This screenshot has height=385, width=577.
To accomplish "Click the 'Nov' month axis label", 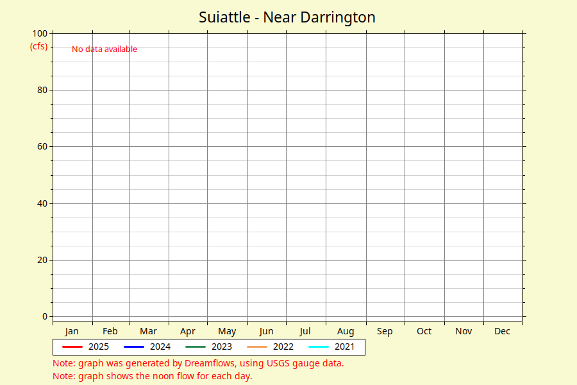I will [x=464, y=331].
